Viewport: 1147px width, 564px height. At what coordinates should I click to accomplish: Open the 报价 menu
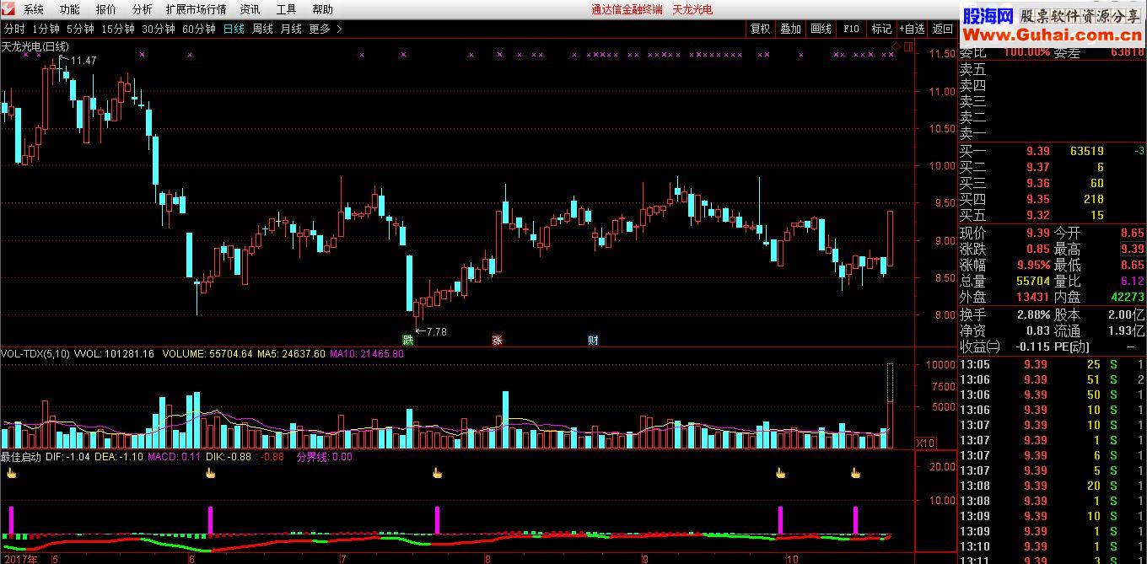point(106,9)
